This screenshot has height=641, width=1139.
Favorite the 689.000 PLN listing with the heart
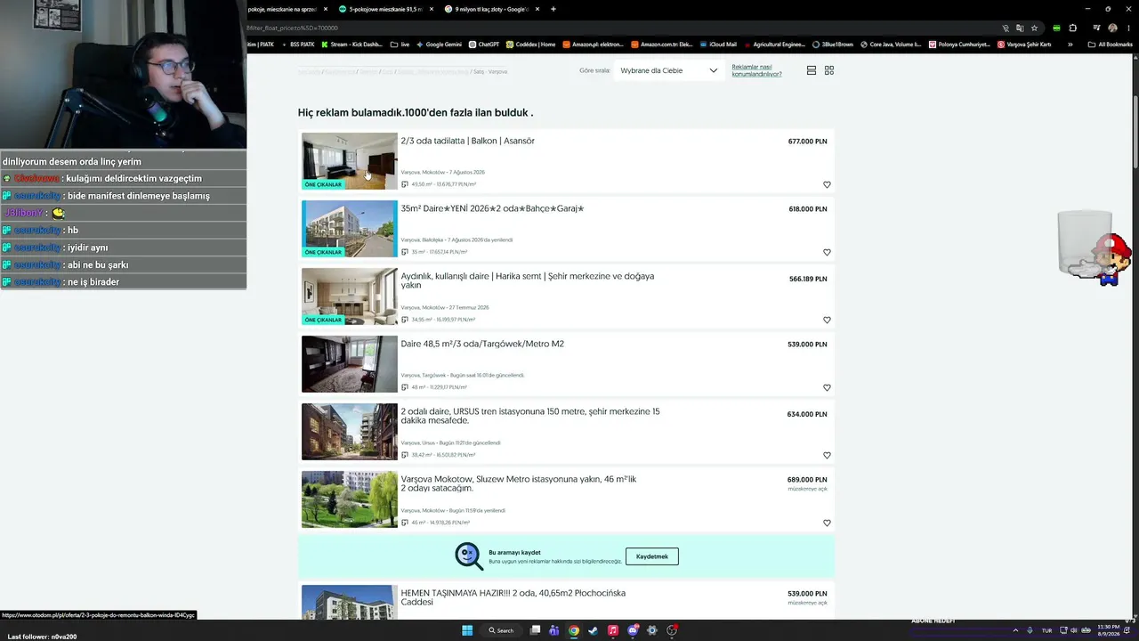[827, 523]
